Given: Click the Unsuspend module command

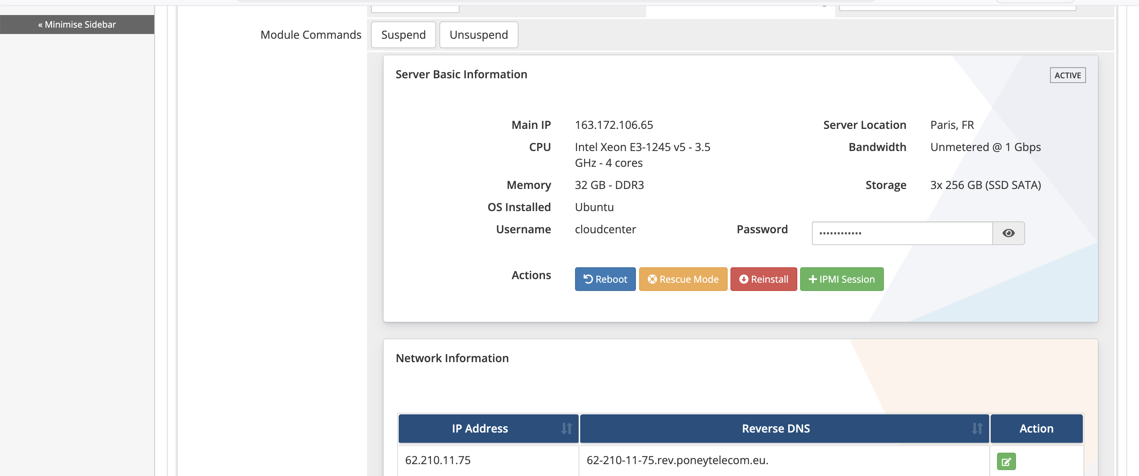Looking at the screenshot, I should pos(479,34).
